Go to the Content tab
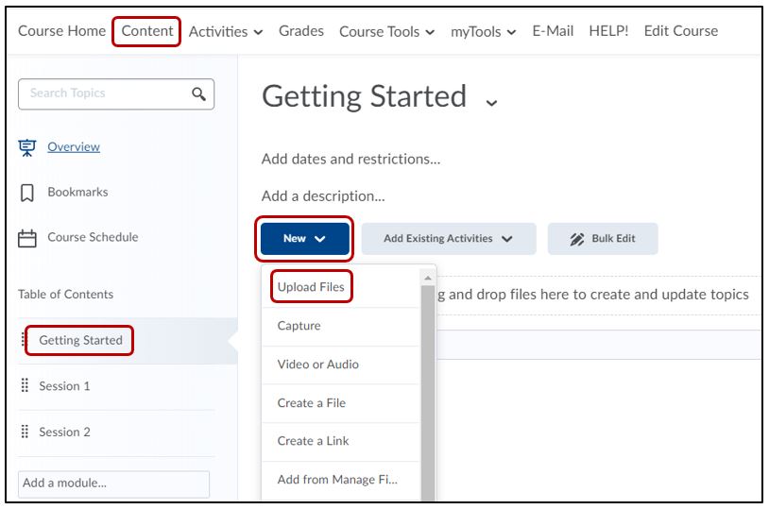The height and width of the screenshot is (509, 769). (147, 31)
